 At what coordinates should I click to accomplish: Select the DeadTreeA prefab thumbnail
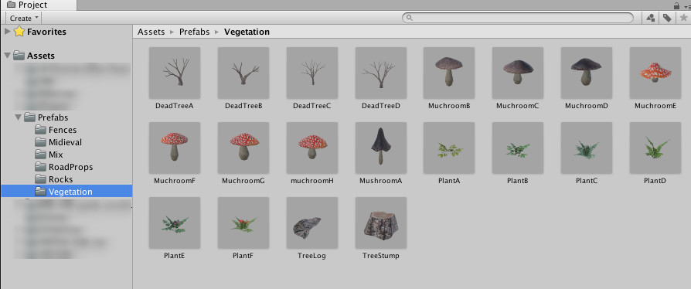click(175, 73)
